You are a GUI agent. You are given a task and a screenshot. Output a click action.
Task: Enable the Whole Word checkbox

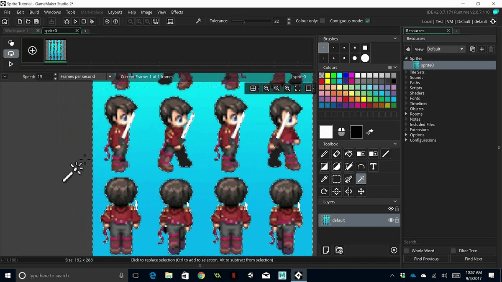click(x=406, y=251)
